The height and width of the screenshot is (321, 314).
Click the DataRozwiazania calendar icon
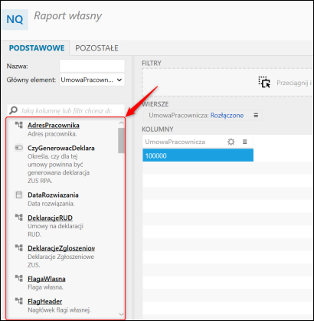[x=19, y=195]
